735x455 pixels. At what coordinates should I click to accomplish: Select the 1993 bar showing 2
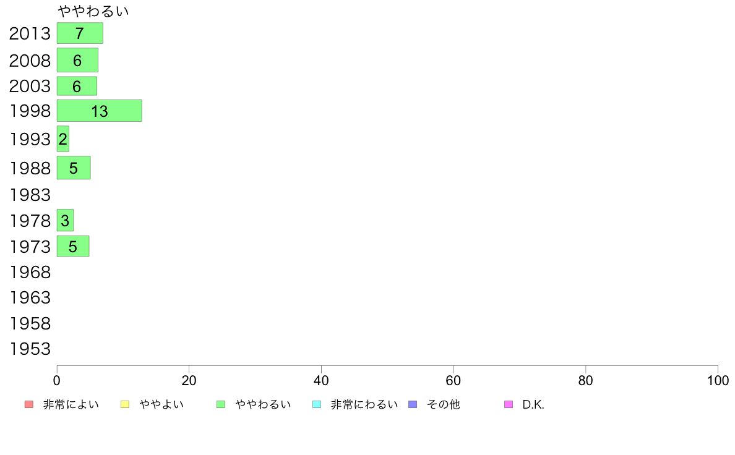point(63,138)
